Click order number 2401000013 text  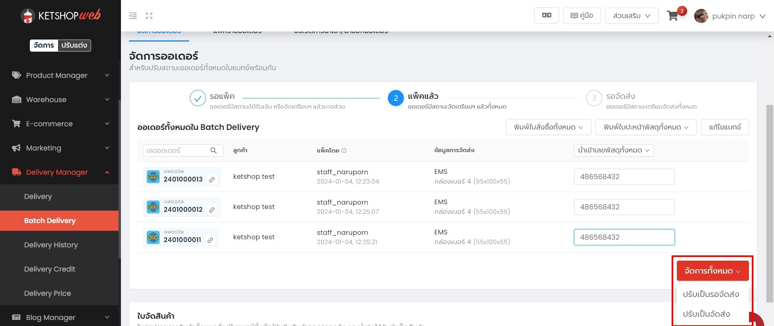[x=183, y=179]
